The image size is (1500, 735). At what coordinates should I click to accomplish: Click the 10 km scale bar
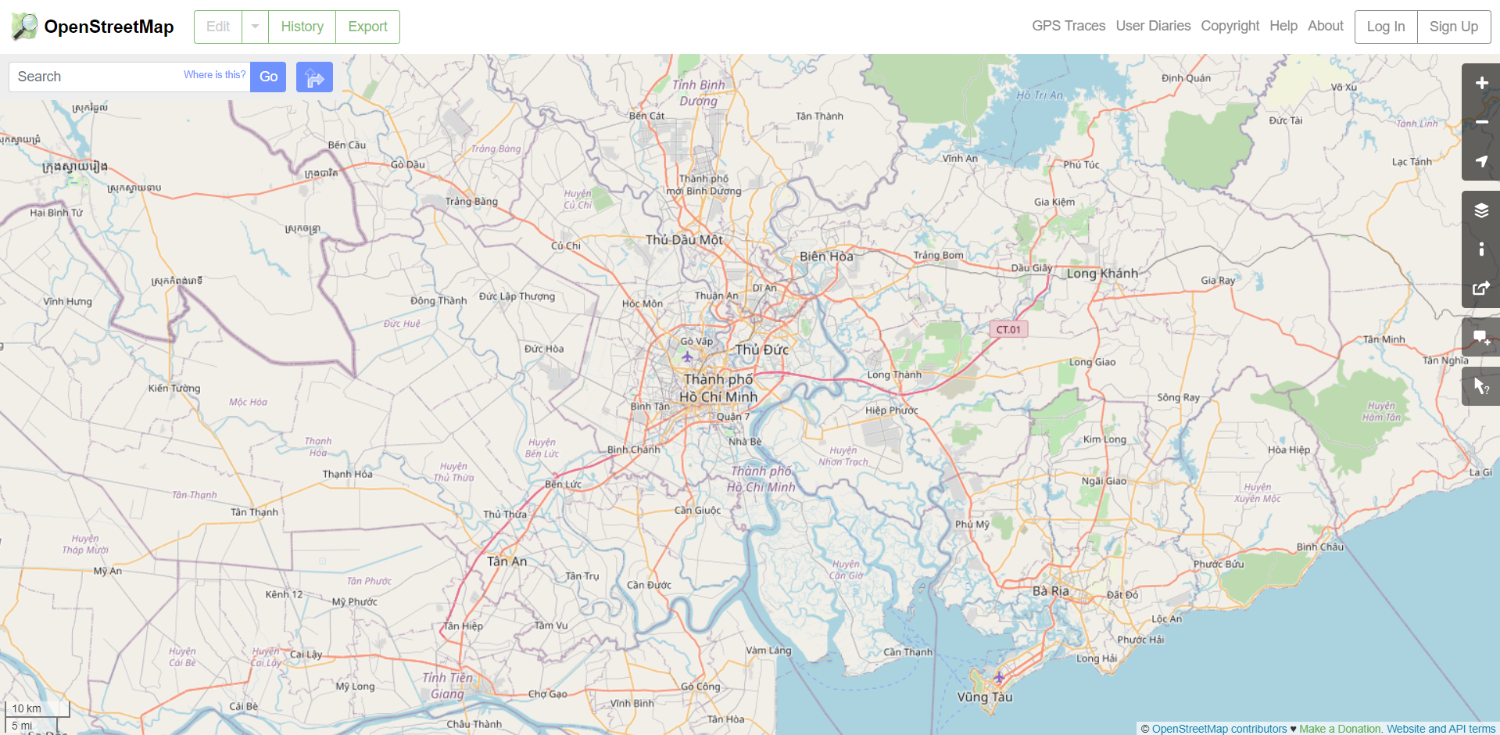[38, 708]
